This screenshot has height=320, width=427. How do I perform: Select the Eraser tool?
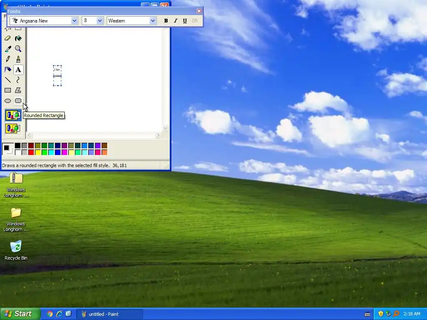pyautogui.click(x=8, y=38)
